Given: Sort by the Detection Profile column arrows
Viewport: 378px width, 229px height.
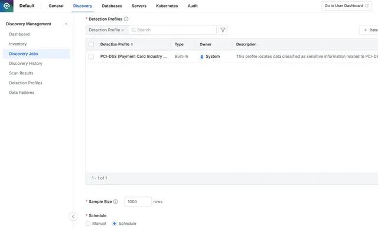Looking at the screenshot, I should [132, 44].
